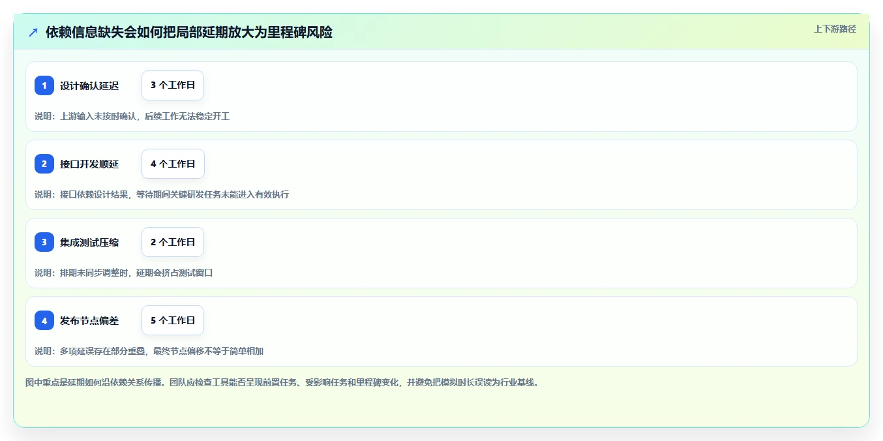
Task: Click the title 依赖信息缺失会如何把局部延期放大为里程碑风险
Action: click(189, 32)
